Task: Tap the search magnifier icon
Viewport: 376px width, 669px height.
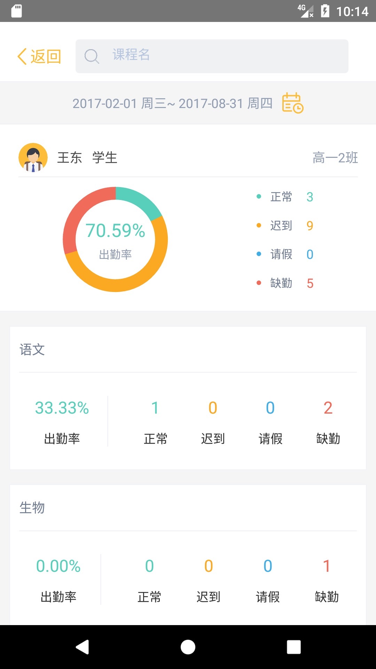Action: [92, 56]
